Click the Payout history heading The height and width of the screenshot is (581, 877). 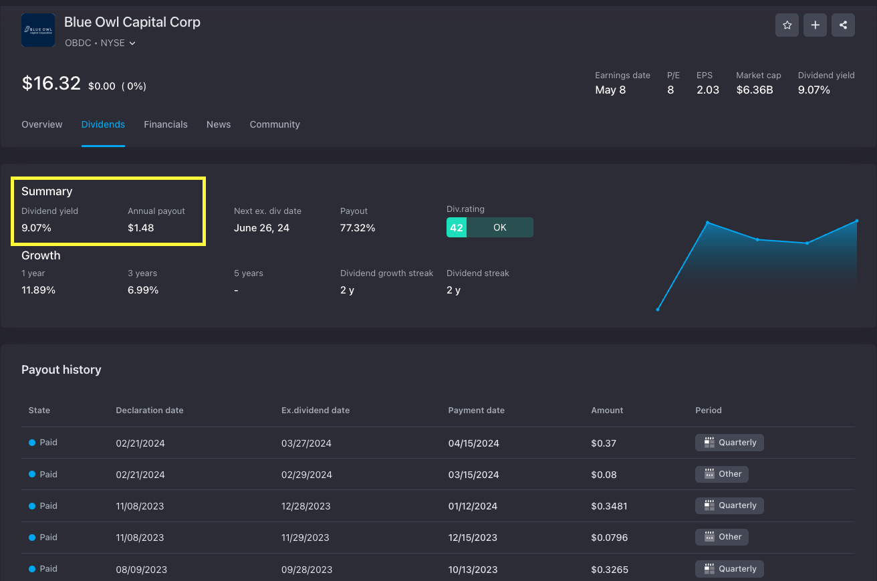[61, 370]
